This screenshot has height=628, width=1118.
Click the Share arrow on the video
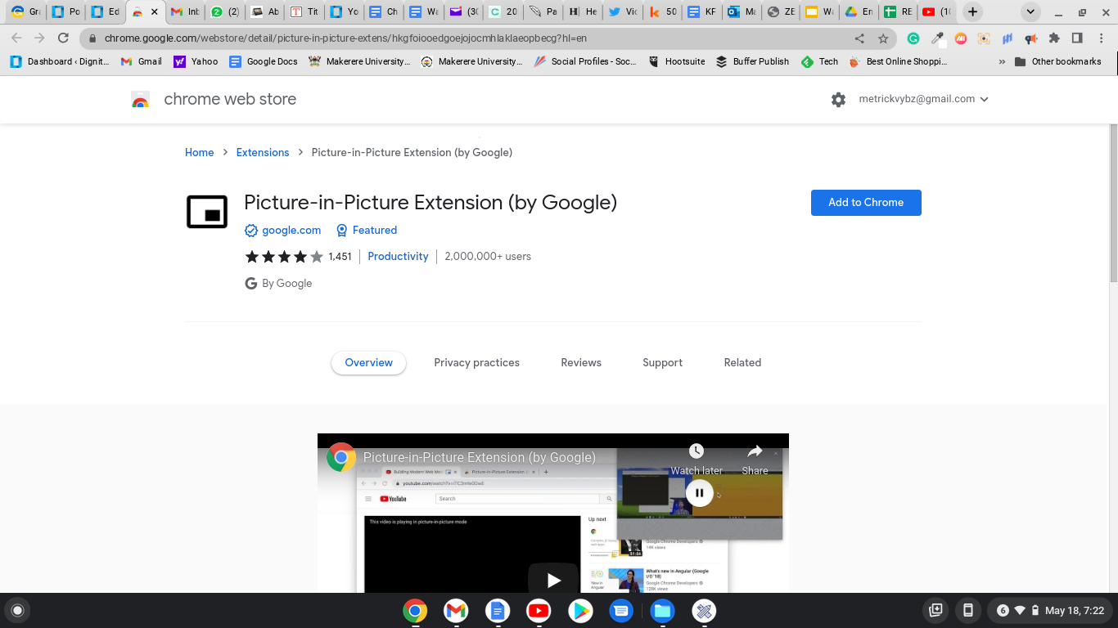point(755,451)
